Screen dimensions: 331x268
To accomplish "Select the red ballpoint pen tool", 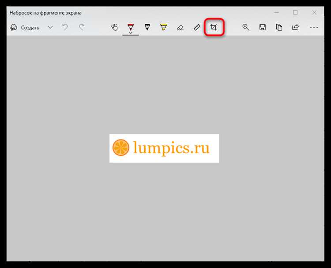I will (131, 27).
